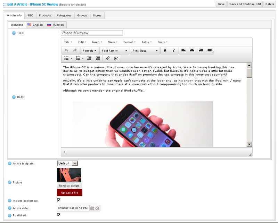Click the body editor scrollbar down arrow
Image resolution: width=278 pixels, height=223 pixels.
pos(249,144)
